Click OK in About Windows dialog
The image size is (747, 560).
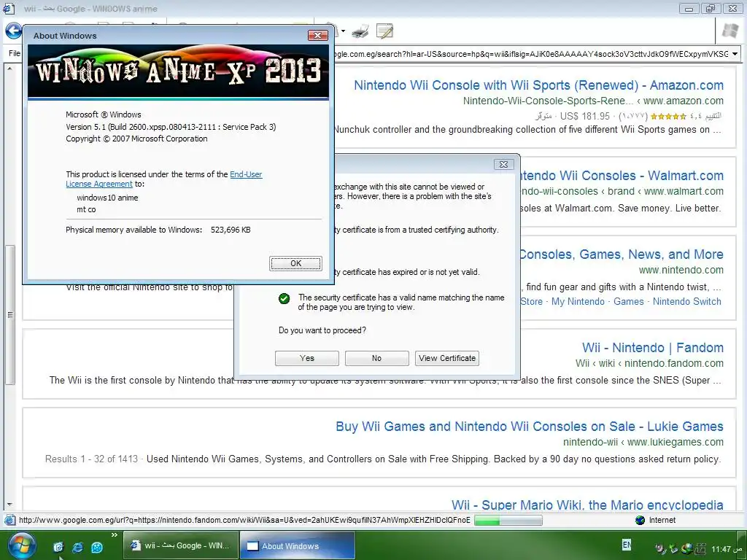point(296,263)
